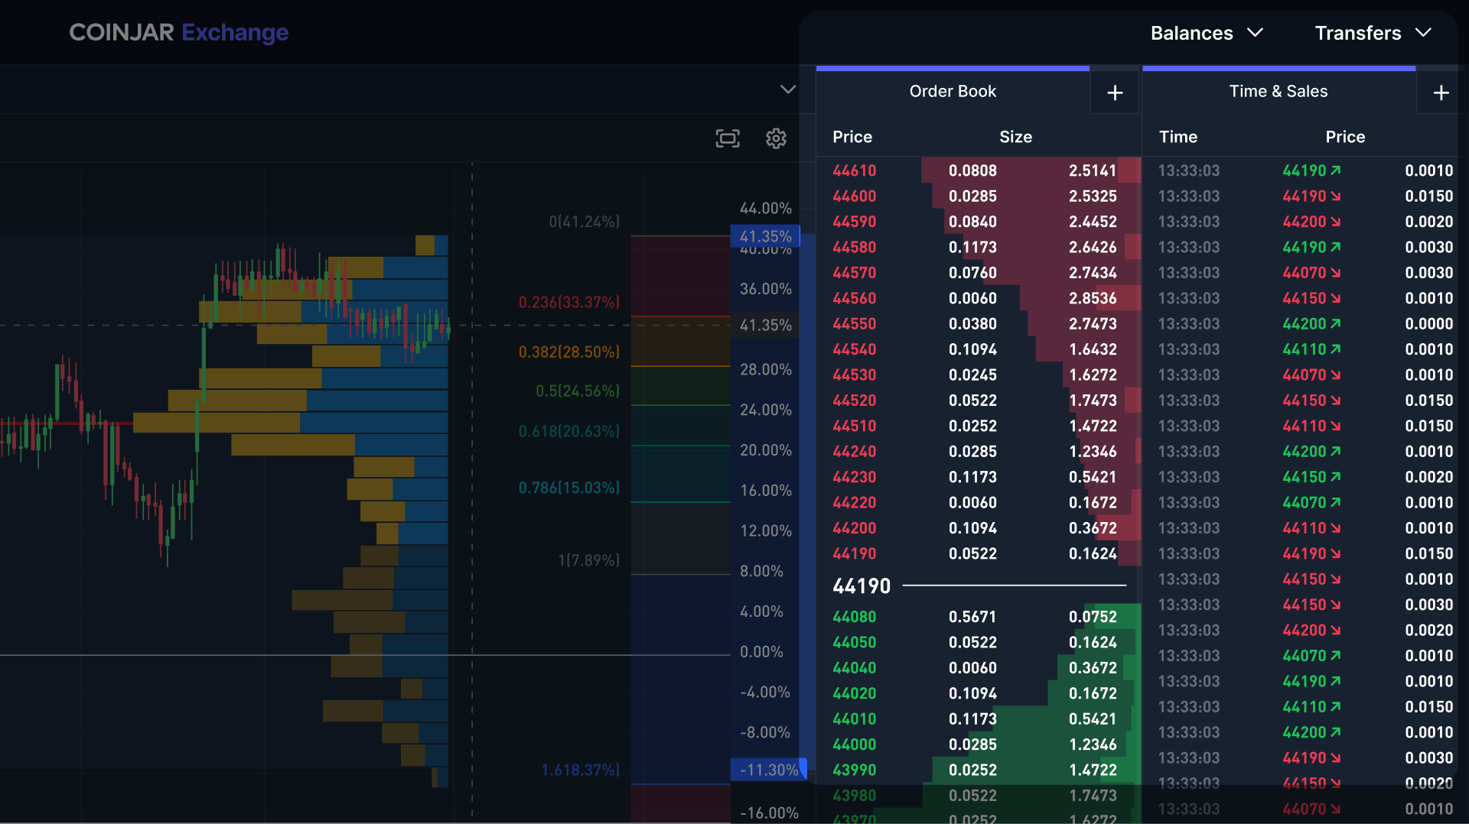Add panel next to Order Book tab
Image resolution: width=1469 pixels, height=824 pixels.
click(x=1115, y=92)
